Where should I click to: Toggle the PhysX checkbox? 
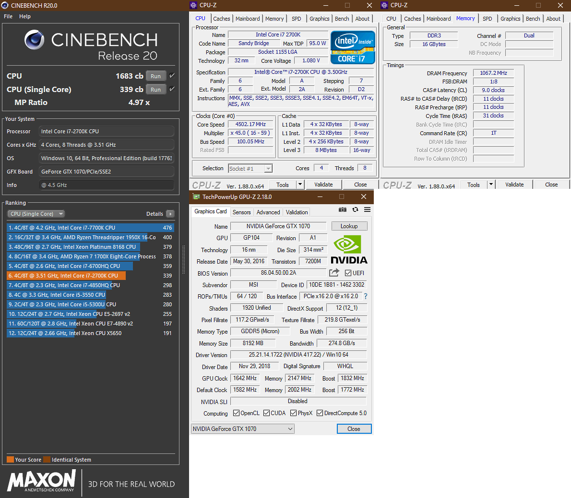[294, 413]
